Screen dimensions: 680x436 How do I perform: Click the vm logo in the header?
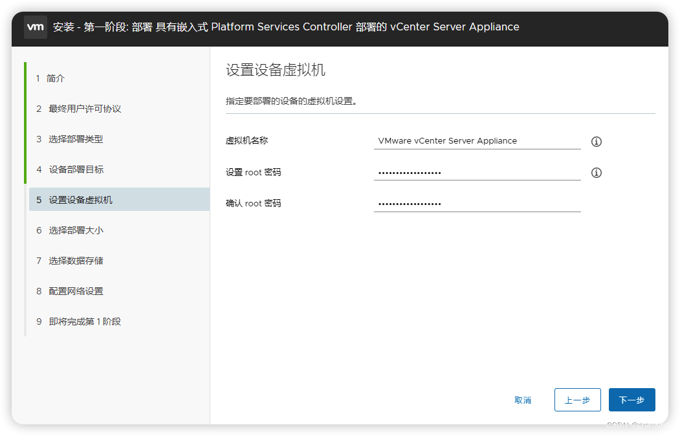[x=36, y=27]
